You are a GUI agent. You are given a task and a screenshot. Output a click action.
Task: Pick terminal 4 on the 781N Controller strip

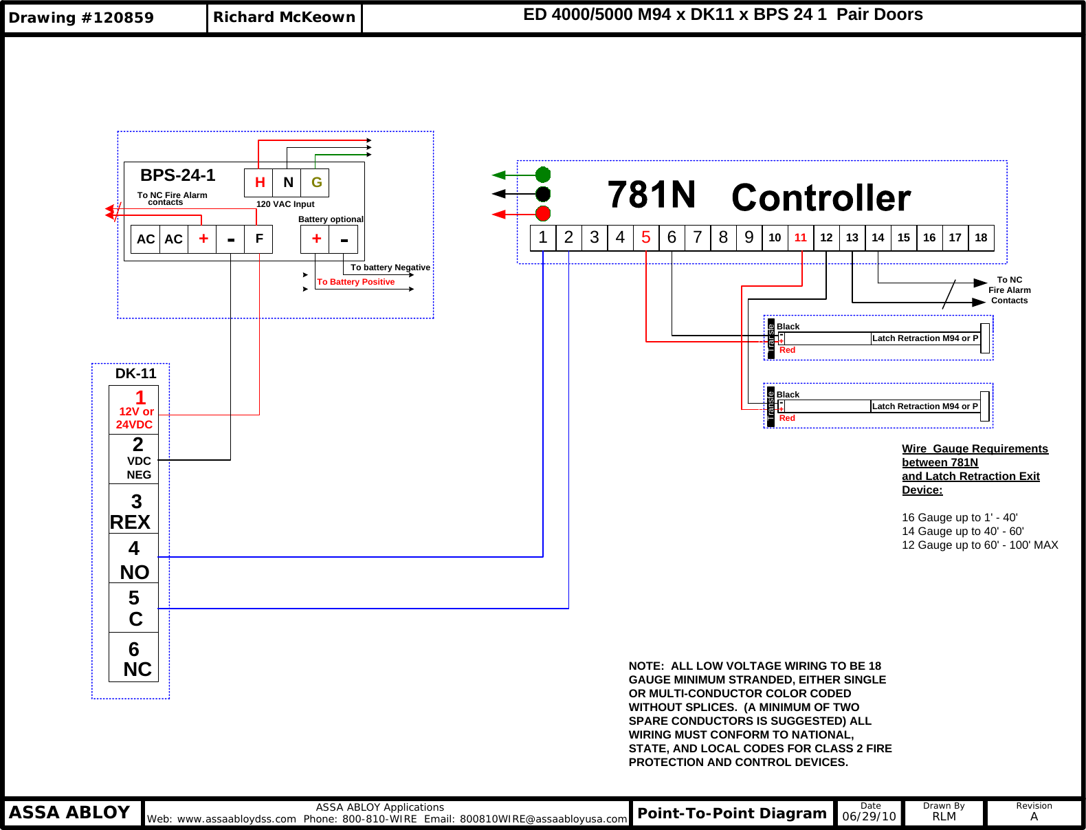[620, 238]
